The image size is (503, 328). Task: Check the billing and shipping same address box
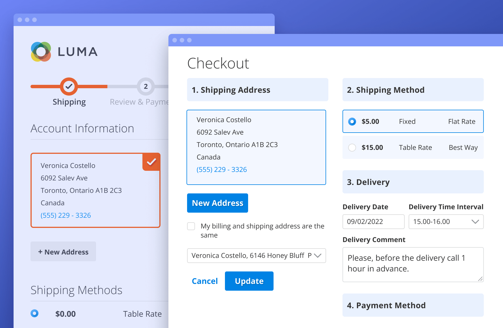click(191, 226)
